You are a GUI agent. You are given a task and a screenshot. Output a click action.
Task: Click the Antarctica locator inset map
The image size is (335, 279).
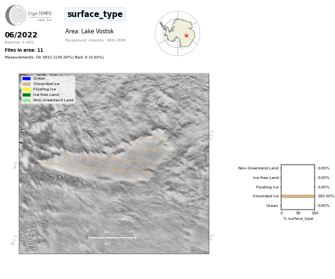178,33
